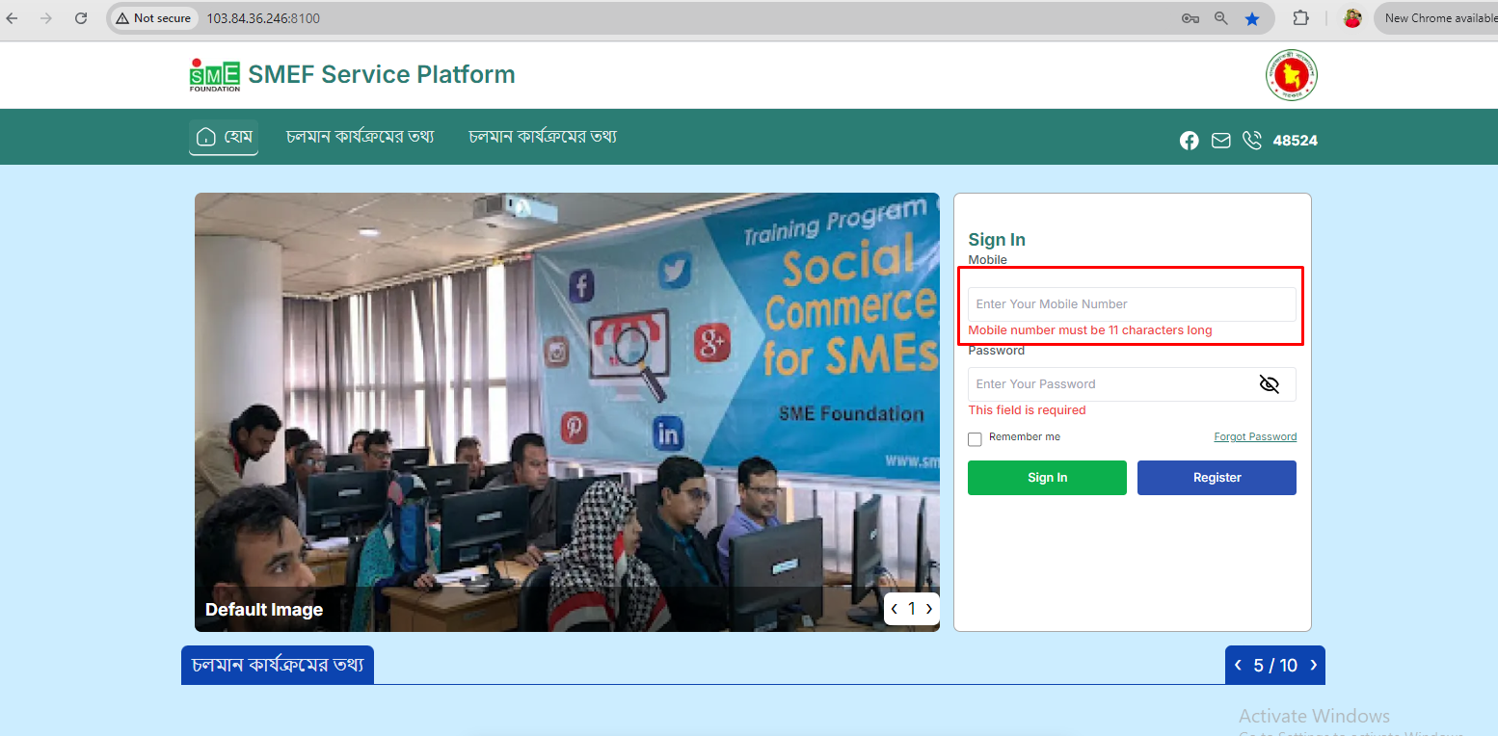Screen dimensions: 1498x736
Task: Click the home icon beside হোম
Action: point(205,138)
